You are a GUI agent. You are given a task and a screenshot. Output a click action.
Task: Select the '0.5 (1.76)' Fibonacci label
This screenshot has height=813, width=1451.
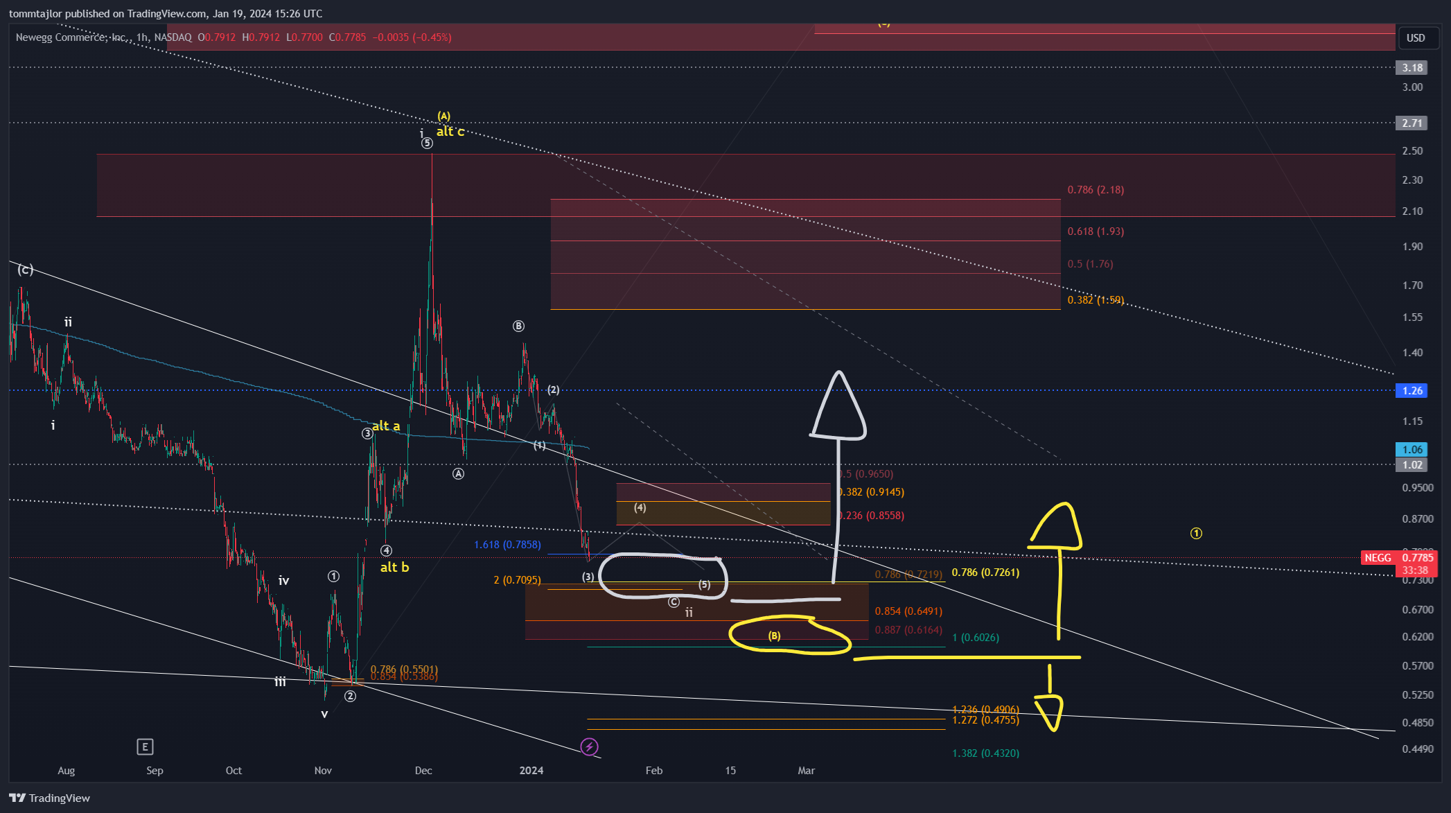tap(1090, 263)
